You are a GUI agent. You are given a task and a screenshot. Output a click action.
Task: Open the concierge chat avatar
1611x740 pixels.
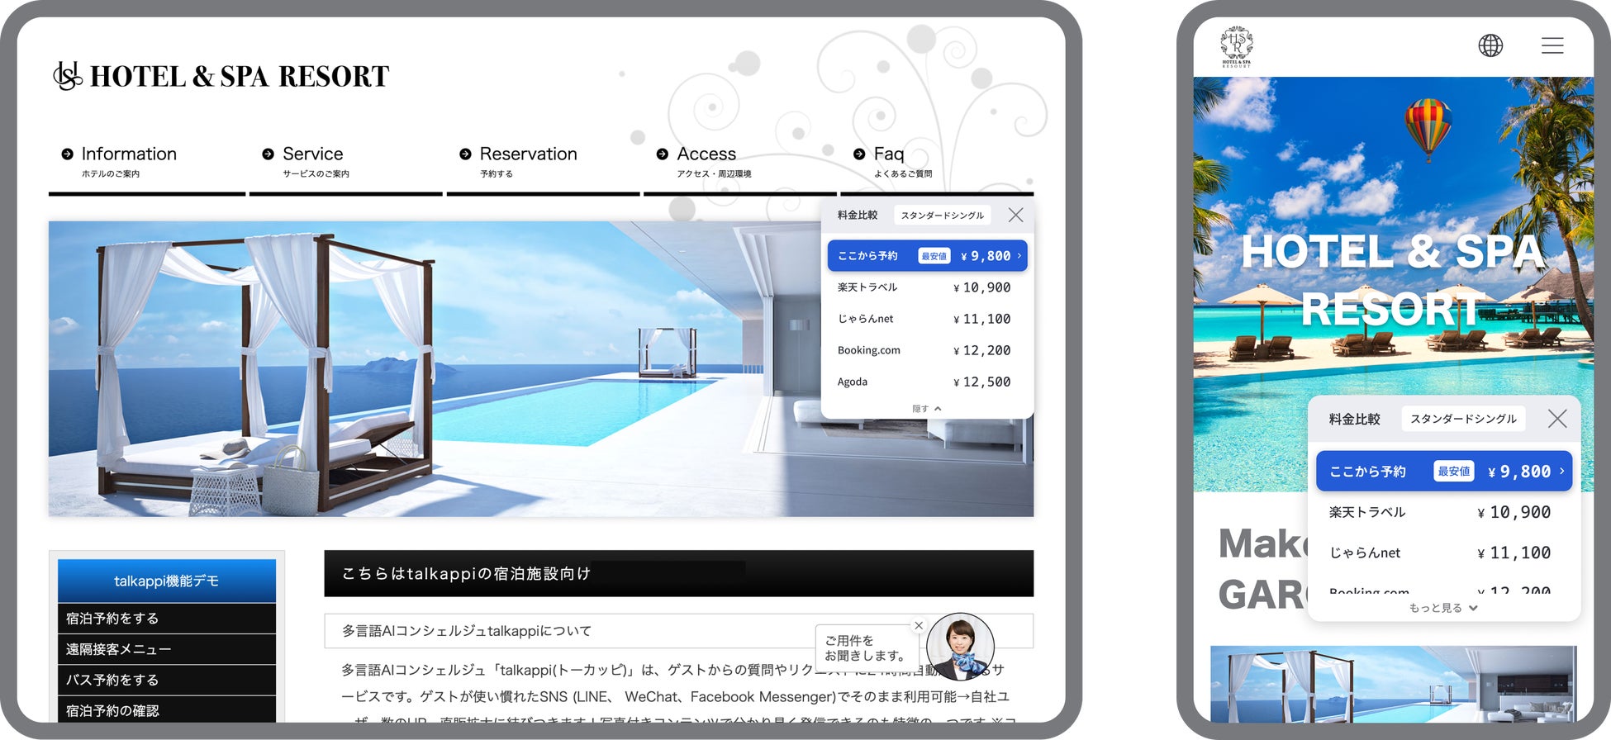click(960, 647)
